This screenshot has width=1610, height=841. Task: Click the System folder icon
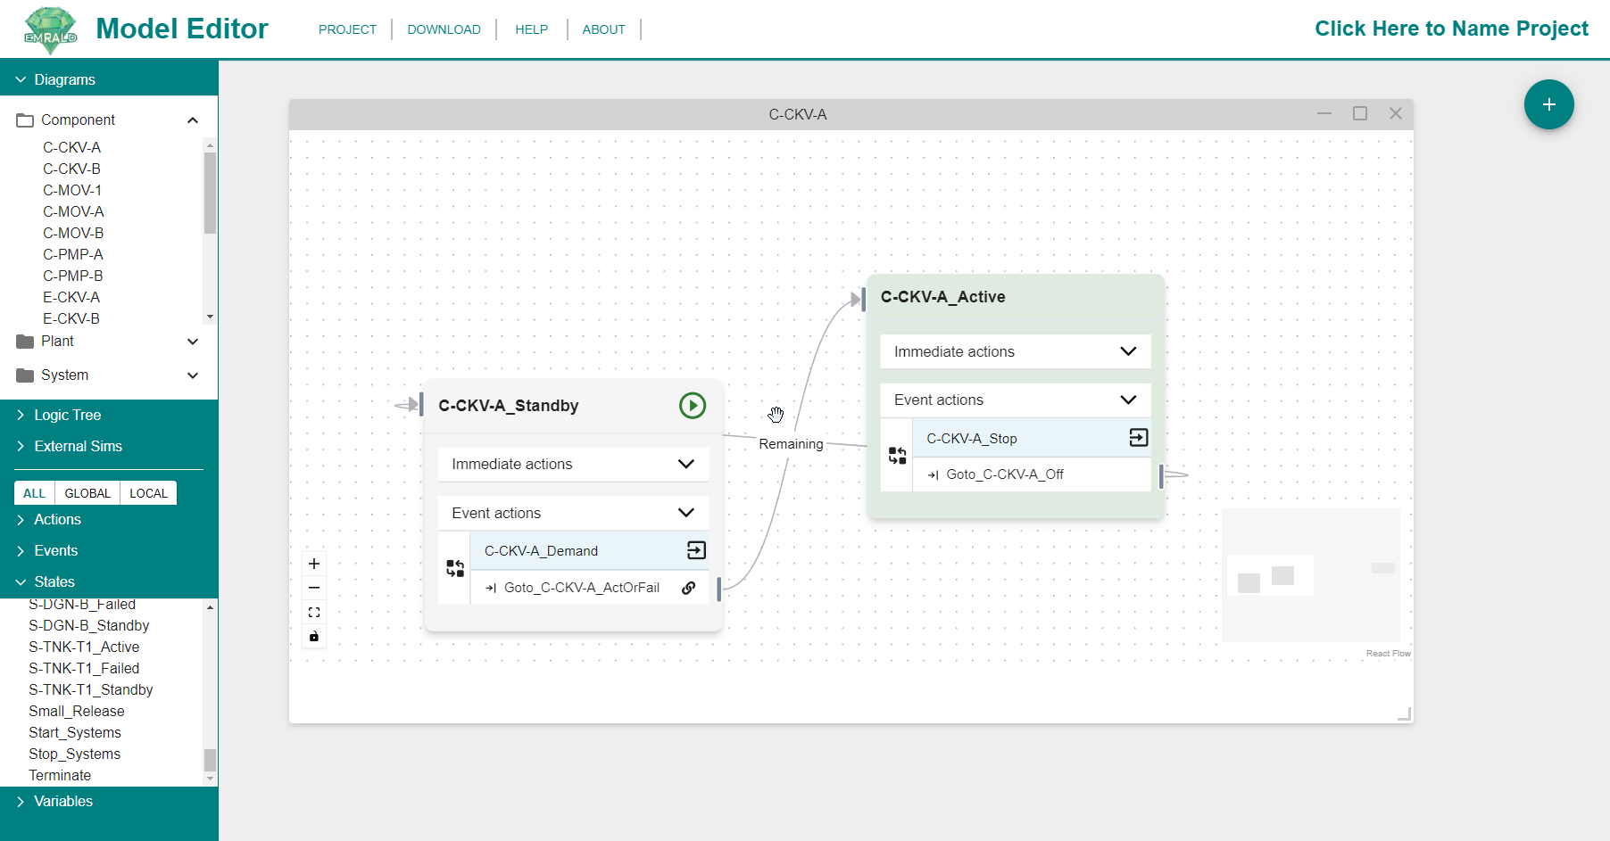point(25,375)
